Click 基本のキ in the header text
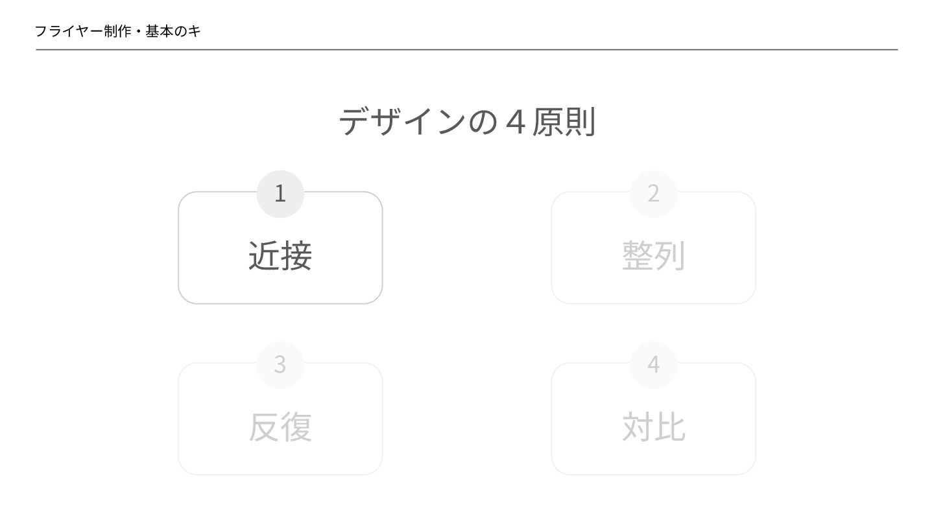The width and height of the screenshot is (934, 525). (x=173, y=31)
